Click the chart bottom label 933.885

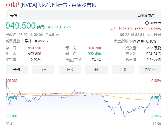(12, 116)
